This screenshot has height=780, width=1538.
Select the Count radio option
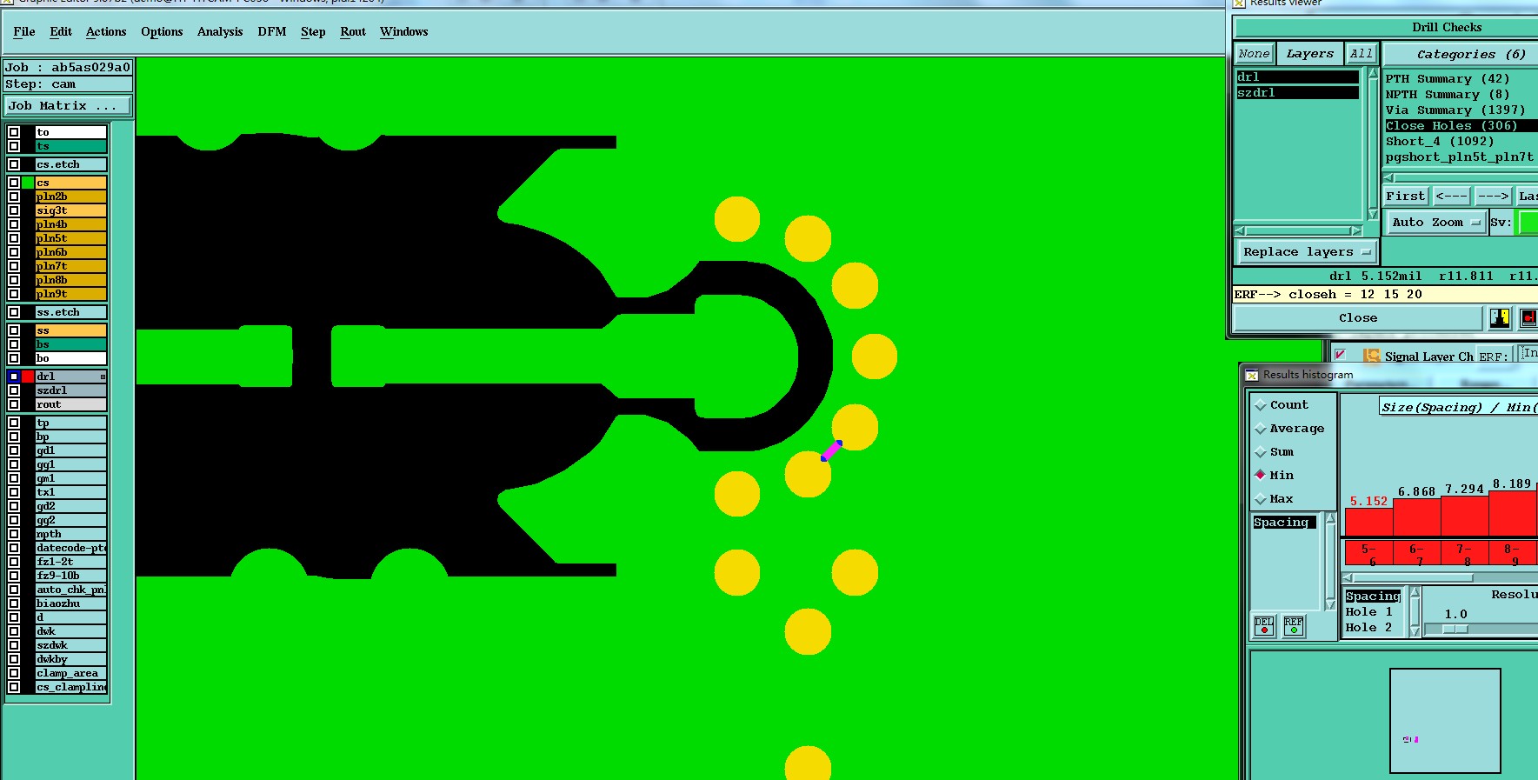click(1261, 405)
